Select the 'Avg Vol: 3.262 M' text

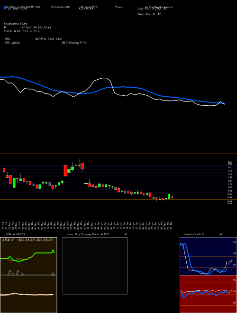[152, 9]
